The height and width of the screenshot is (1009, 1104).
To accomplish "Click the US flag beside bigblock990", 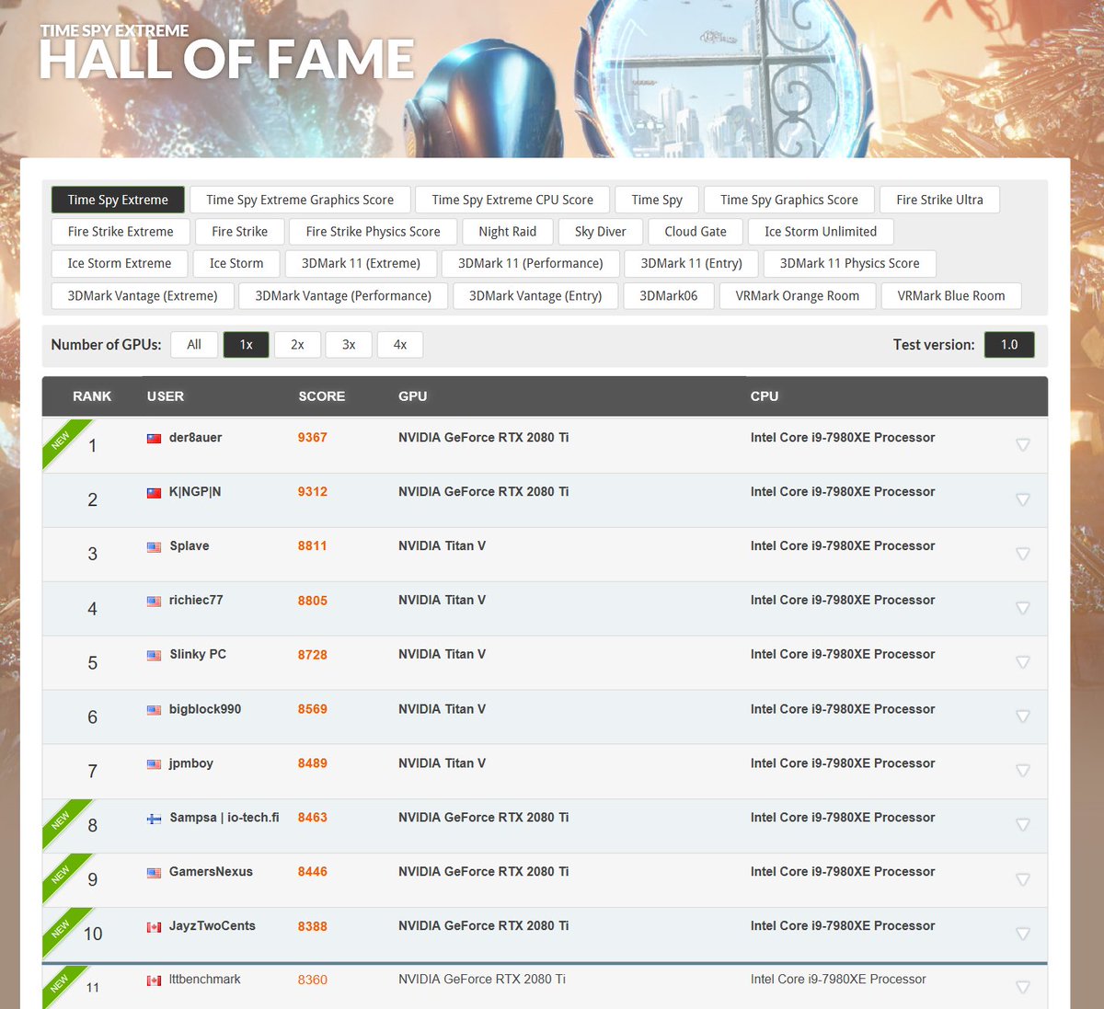I will coord(155,710).
